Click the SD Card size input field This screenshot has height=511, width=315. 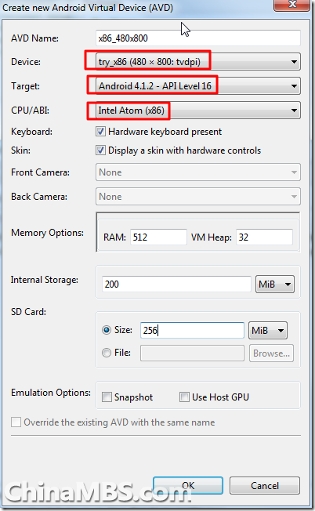pyautogui.click(x=192, y=331)
